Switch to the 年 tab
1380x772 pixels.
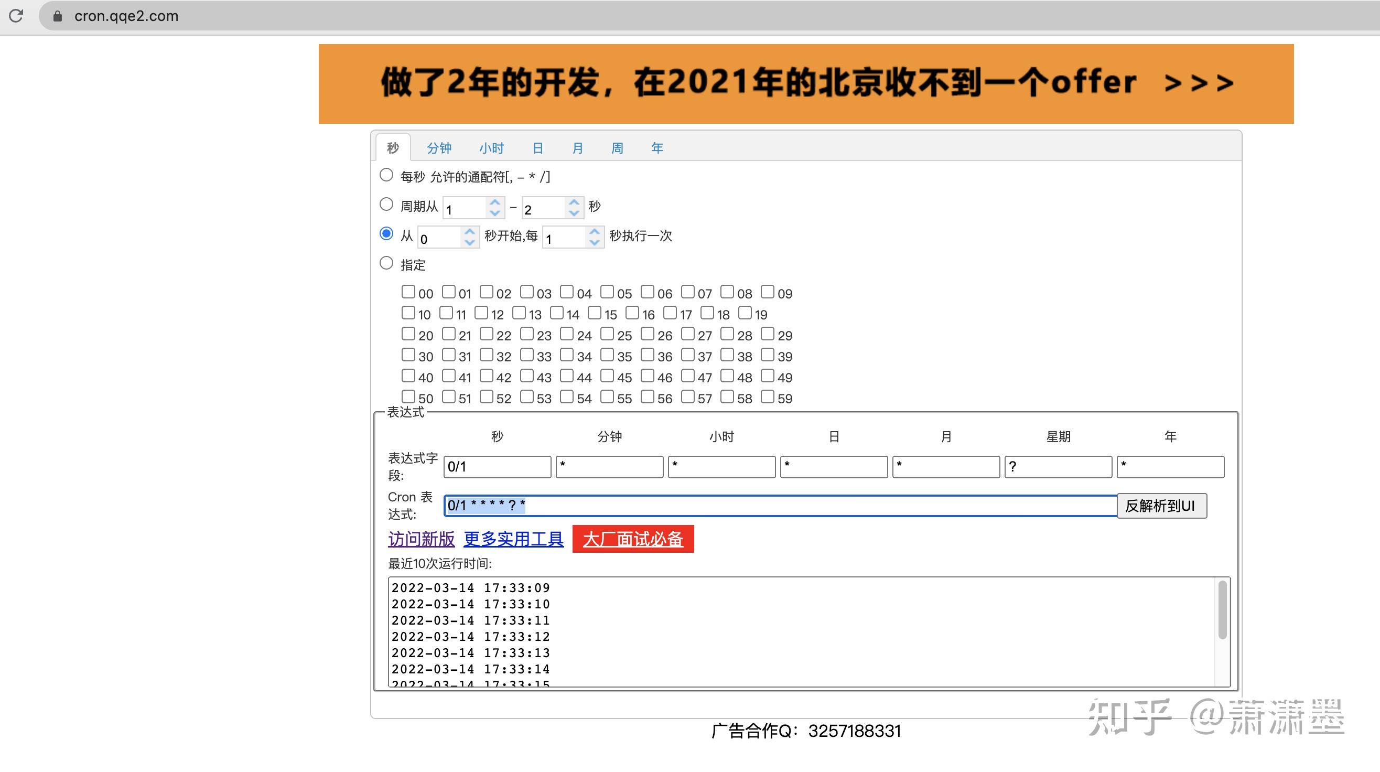click(x=657, y=148)
